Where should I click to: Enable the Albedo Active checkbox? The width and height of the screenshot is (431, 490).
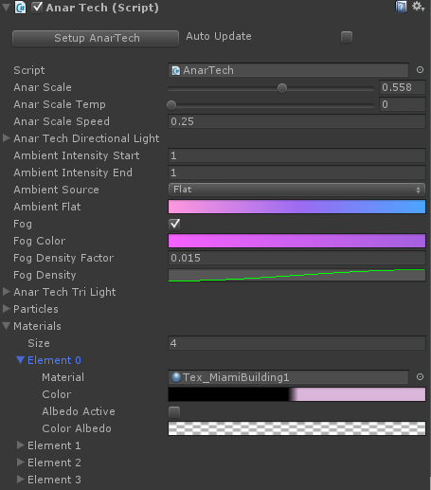coord(174,412)
